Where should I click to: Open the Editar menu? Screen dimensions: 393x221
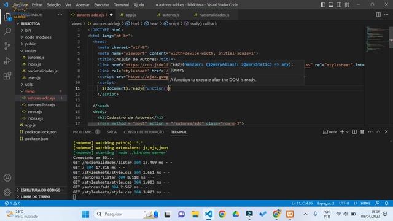37,5
